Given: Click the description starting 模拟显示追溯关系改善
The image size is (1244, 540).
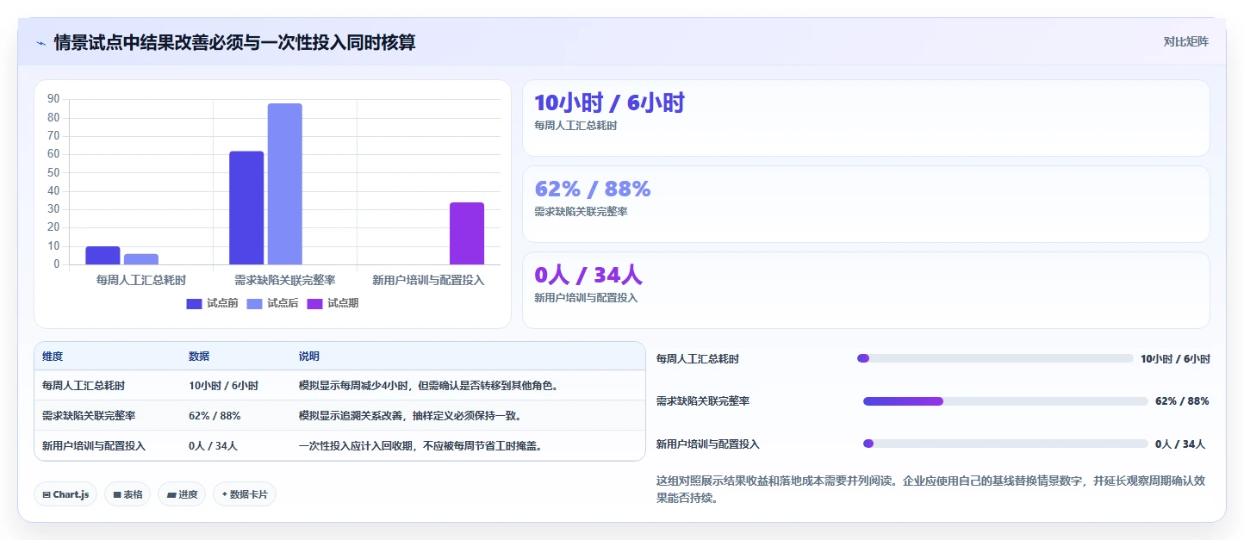Looking at the screenshot, I should [x=410, y=415].
